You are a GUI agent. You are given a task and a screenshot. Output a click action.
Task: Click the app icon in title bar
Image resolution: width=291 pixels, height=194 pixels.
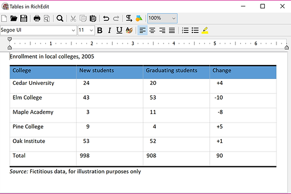[5, 6]
